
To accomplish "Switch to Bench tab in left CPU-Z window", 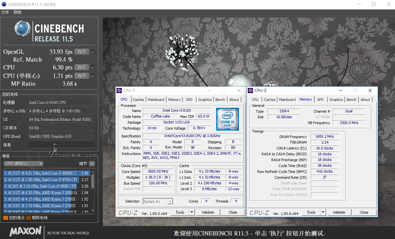I will pyautogui.click(x=220, y=100).
